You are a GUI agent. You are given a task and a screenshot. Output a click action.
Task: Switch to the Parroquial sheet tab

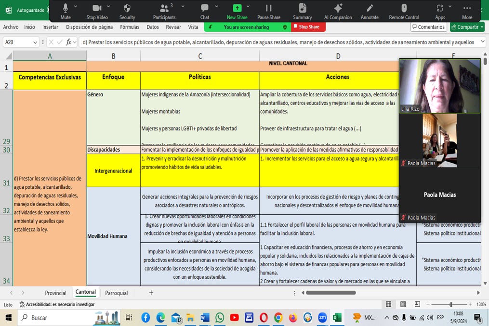[x=116, y=293]
